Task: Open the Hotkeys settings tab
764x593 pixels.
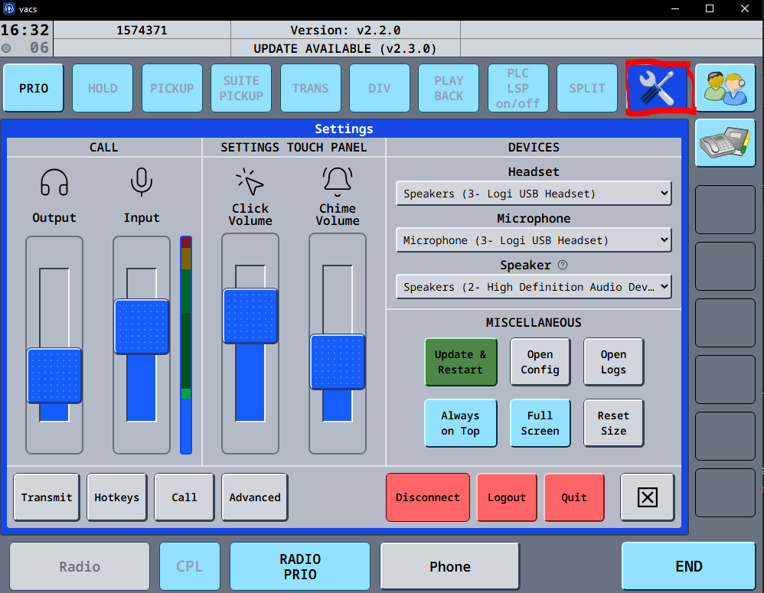Action: 116,497
